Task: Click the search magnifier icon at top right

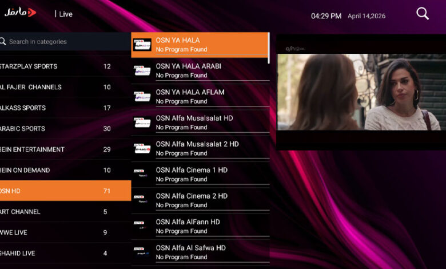Action: (423, 14)
